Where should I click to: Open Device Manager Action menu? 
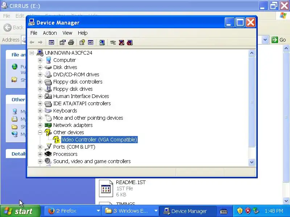tap(50, 33)
